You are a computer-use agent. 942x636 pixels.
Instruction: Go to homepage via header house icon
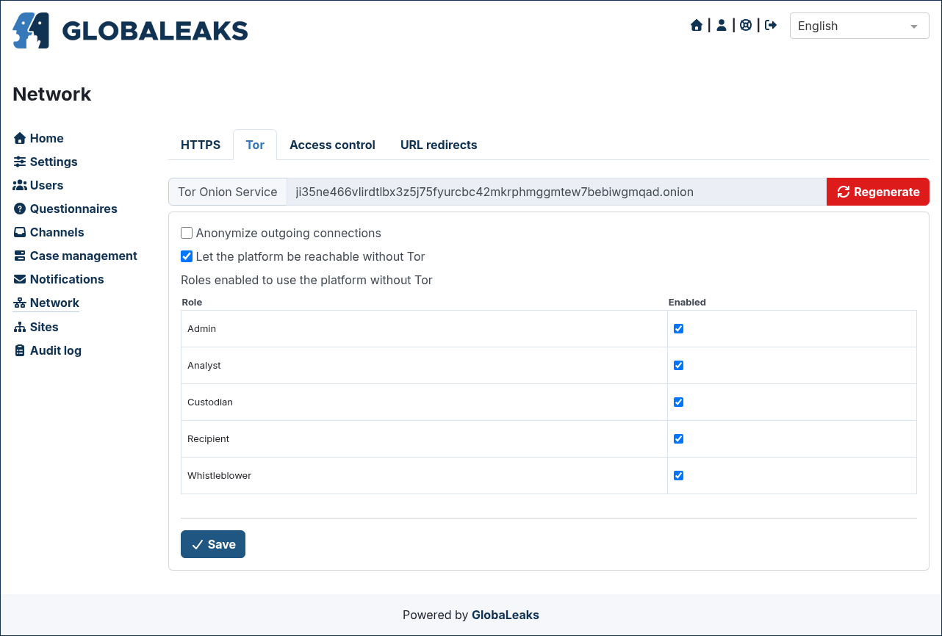click(x=697, y=26)
